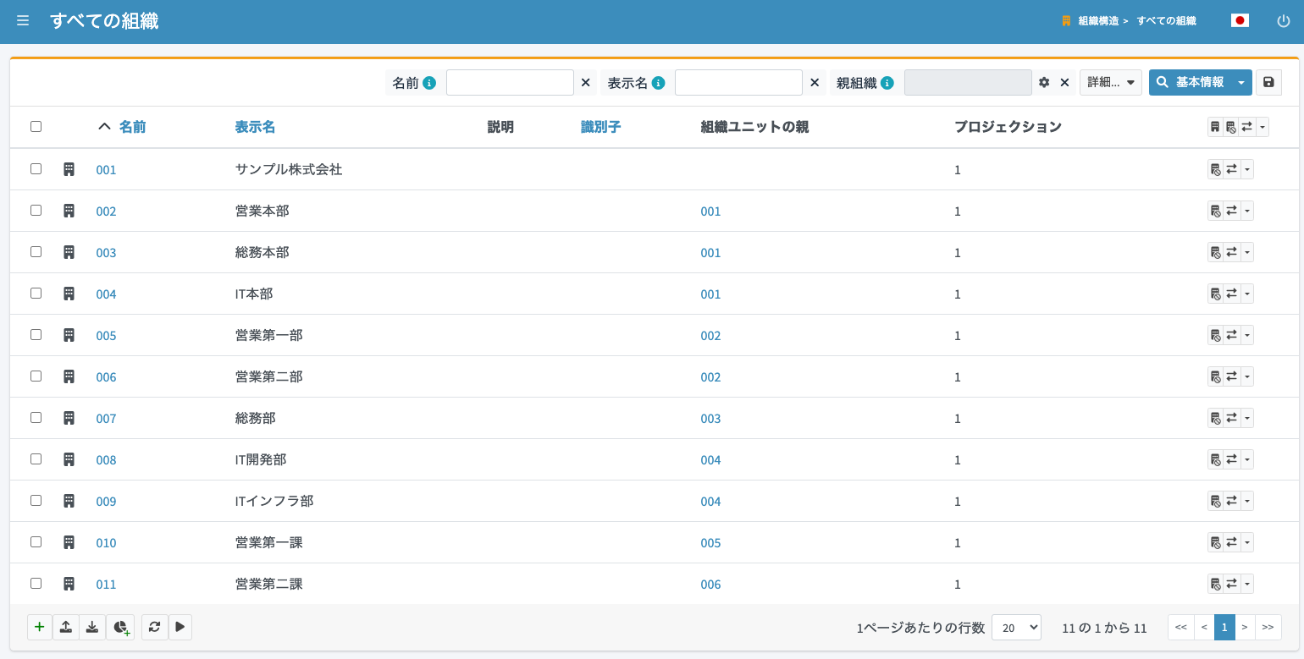Open organization link 001 in 名前 column

106,170
